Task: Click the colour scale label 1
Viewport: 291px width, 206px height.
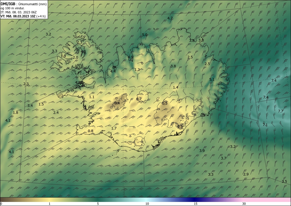Action: pyautogui.click(x=49, y=204)
